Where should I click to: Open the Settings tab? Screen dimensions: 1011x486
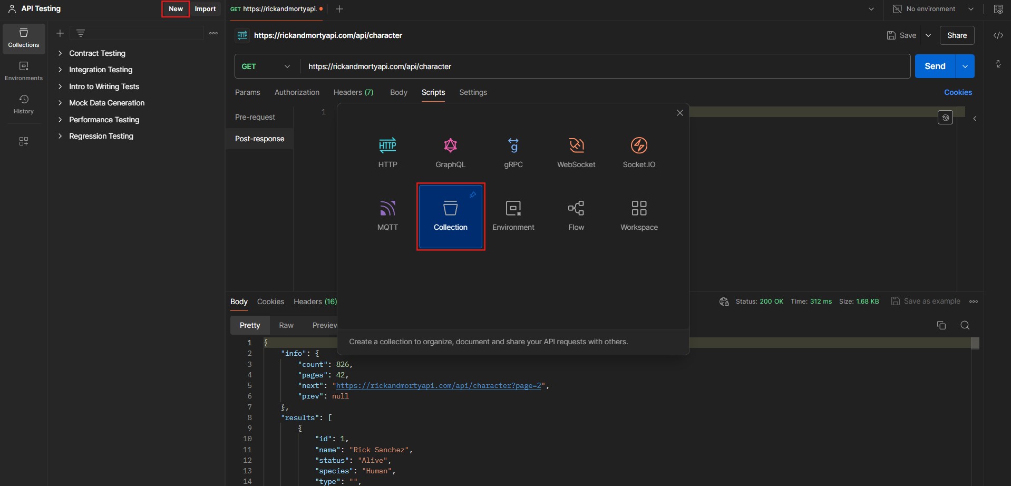point(473,92)
